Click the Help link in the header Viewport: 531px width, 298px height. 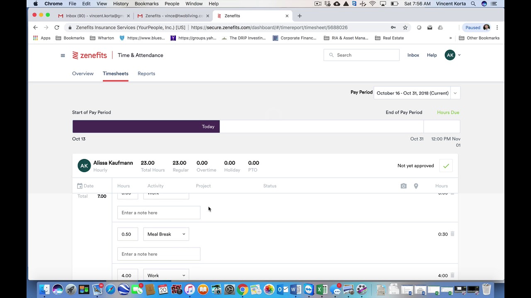432,55
